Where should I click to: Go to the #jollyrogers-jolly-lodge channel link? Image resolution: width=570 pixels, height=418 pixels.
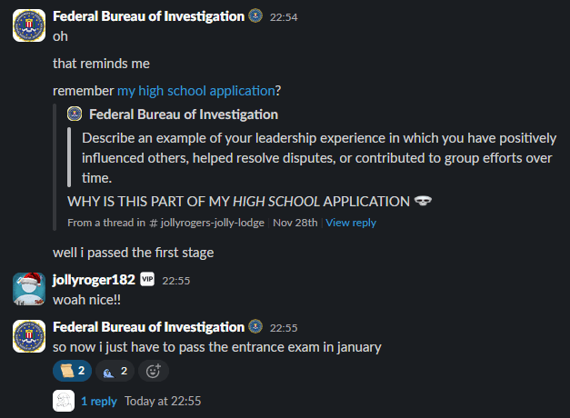pos(209,223)
